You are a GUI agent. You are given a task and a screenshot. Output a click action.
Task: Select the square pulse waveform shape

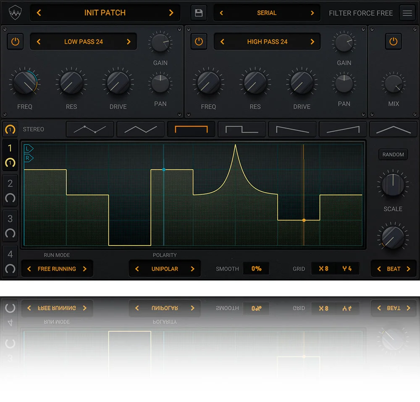241,129
